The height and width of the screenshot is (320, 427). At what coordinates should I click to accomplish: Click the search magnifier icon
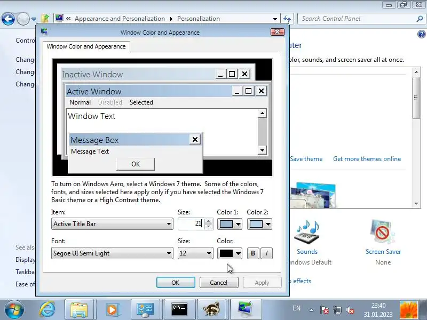420,19
